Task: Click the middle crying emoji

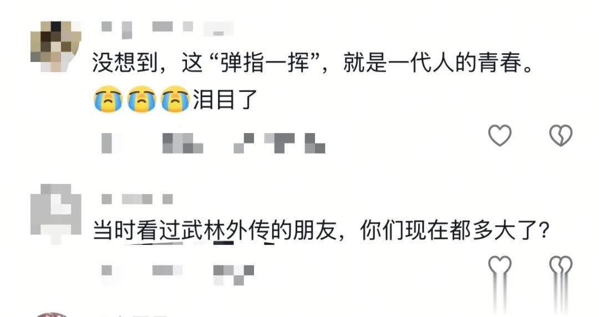Action: tap(141, 99)
